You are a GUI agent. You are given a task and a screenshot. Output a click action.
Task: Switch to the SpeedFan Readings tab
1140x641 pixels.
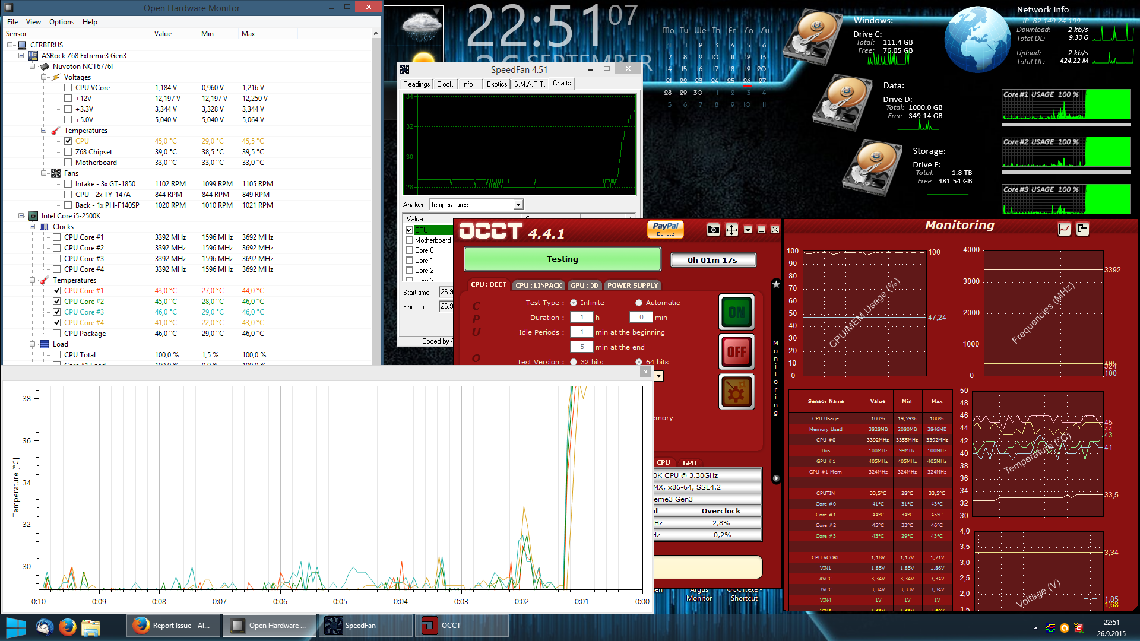pyautogui.click(x=416, y=84)
